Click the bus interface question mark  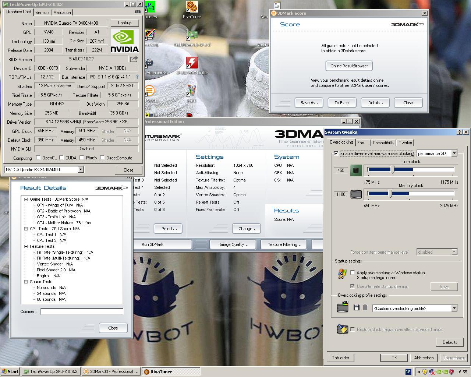[x=137, y=77]
